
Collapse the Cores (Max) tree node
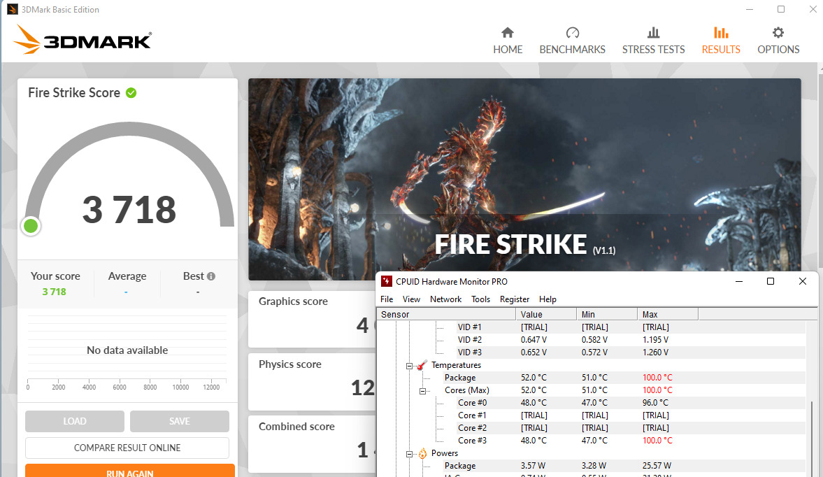422,391
